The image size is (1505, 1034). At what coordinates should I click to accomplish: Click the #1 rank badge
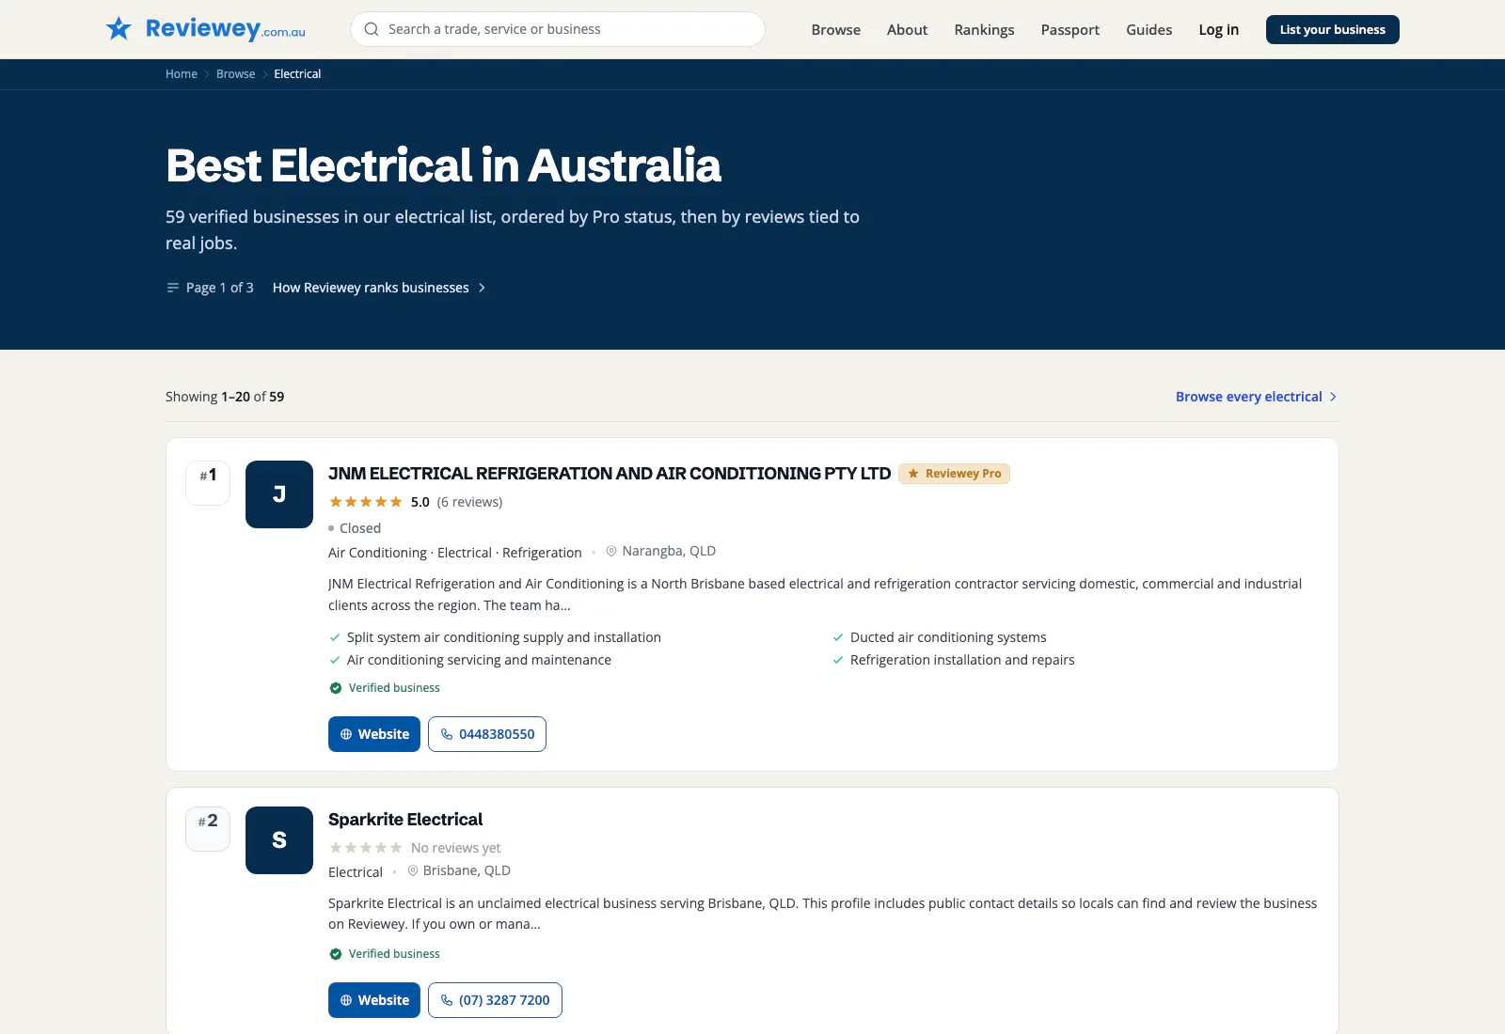pyautogui.click(x=208, y=483)
